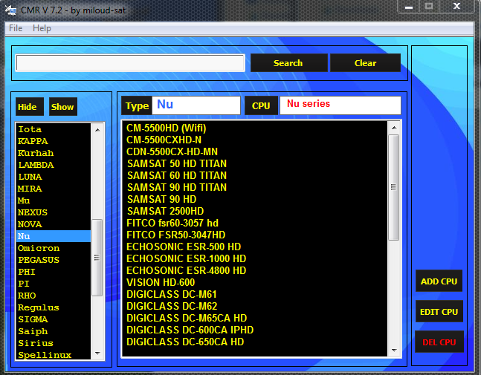Click the receiver list scrollbar thumb
Image resolution: width=481 pixels, height=375 pixels.
(x=393, y=187)
